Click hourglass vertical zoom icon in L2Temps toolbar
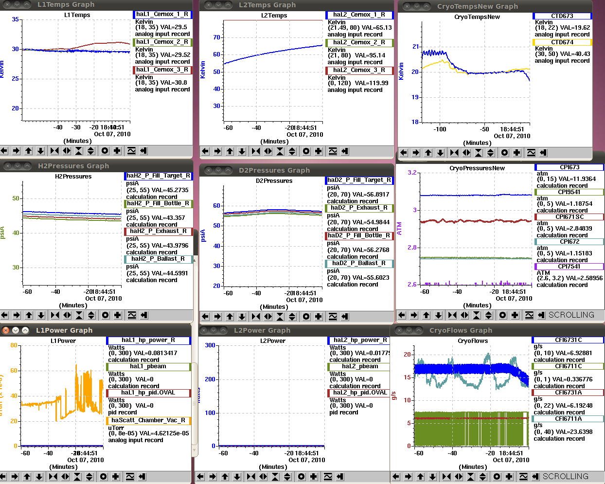The image size is (605, 484). pyautogui.click(x=280, y=151)
